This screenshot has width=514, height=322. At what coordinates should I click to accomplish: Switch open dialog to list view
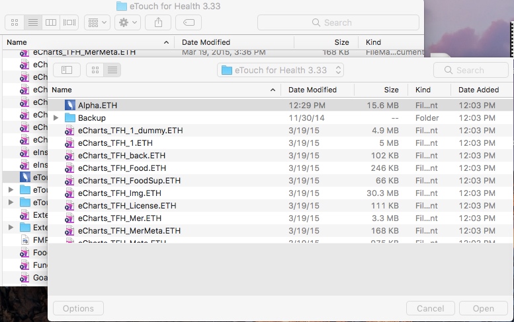pyautogui.click(x=112, y=70)
